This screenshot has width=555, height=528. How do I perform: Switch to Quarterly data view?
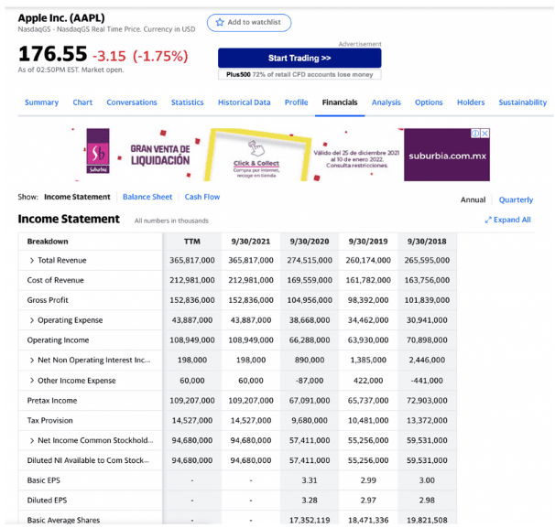click(516, 199)
